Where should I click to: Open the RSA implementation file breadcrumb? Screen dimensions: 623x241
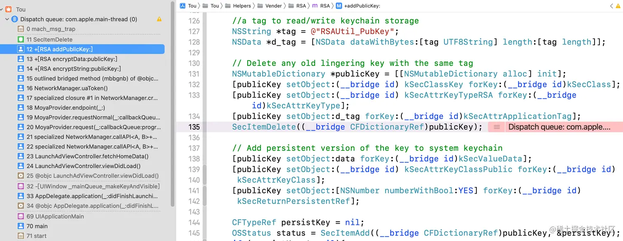coord(321,6)
